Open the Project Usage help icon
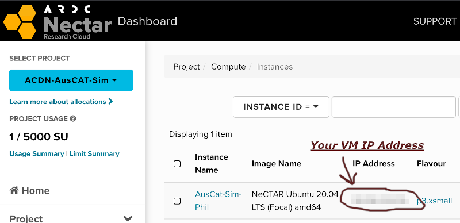 (x=73, y=119)
